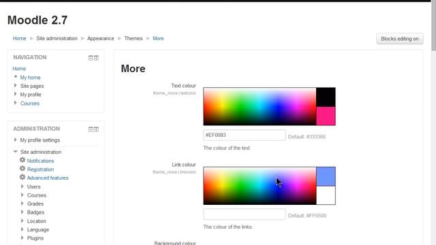The width and height of the screenshot is (436, 245).
Task: Click the Registration gear icon
Action: [22, 169]
